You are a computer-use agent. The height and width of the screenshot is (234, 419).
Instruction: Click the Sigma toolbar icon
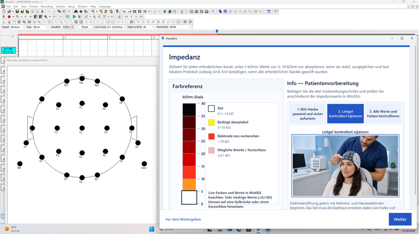tap(86, 22)
